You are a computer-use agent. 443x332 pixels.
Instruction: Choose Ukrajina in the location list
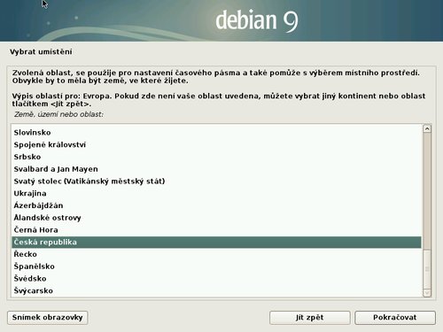coord(216,193)
